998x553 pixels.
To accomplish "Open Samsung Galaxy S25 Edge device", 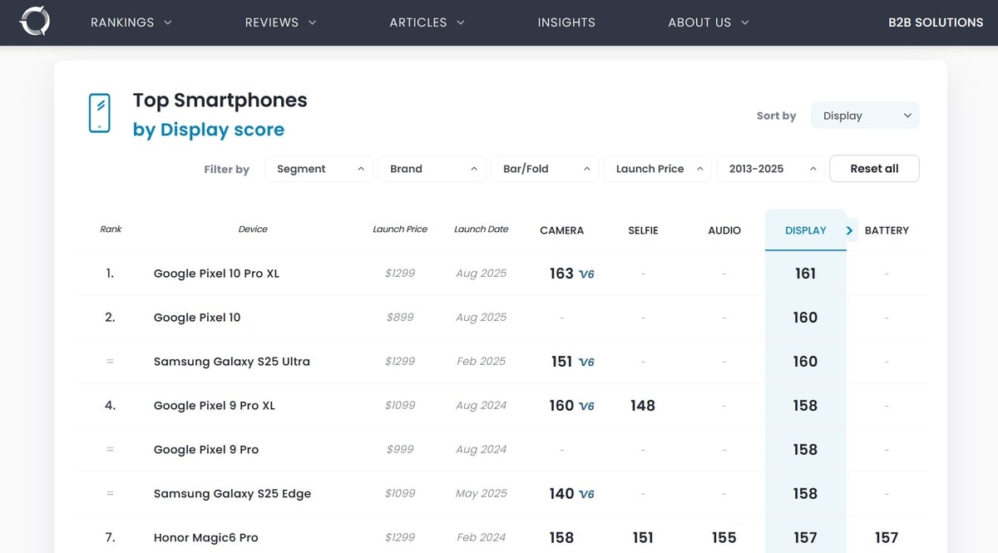I will 232,494.
